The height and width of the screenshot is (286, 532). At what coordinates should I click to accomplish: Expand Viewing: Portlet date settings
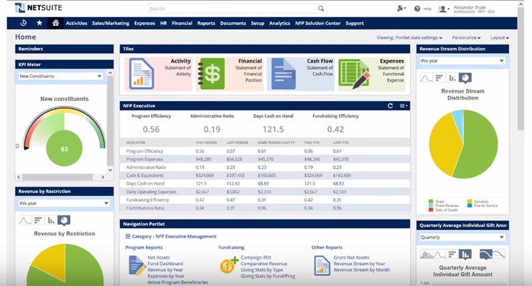point(410,38)
